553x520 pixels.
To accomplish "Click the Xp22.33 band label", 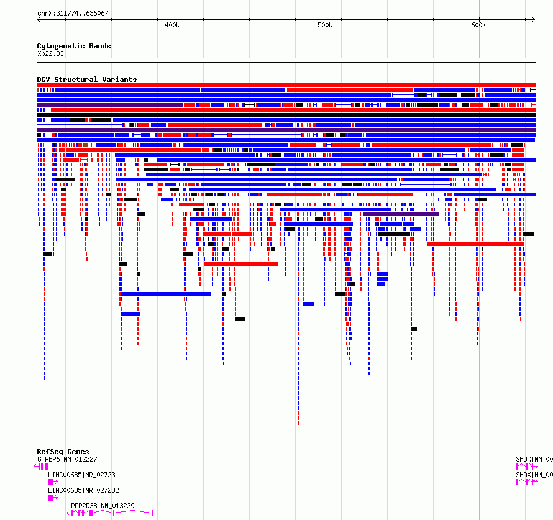I will pyautogui.click(x=50, y=53).
